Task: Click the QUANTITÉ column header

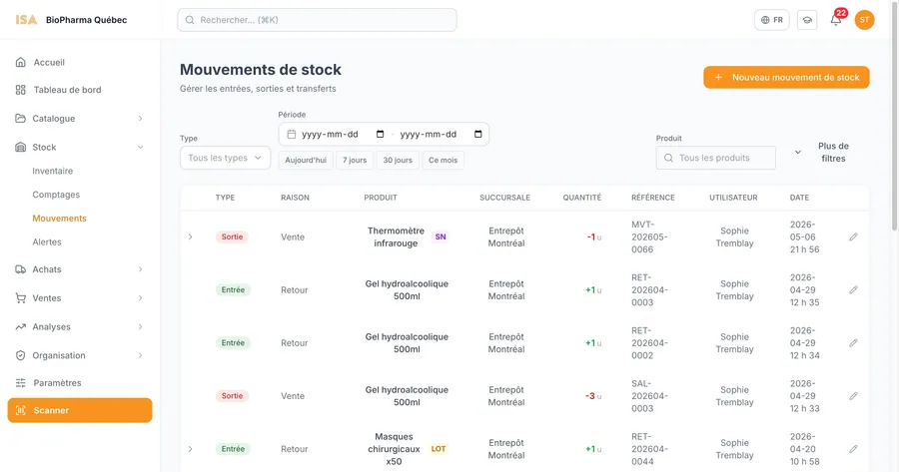Action: 582,198
